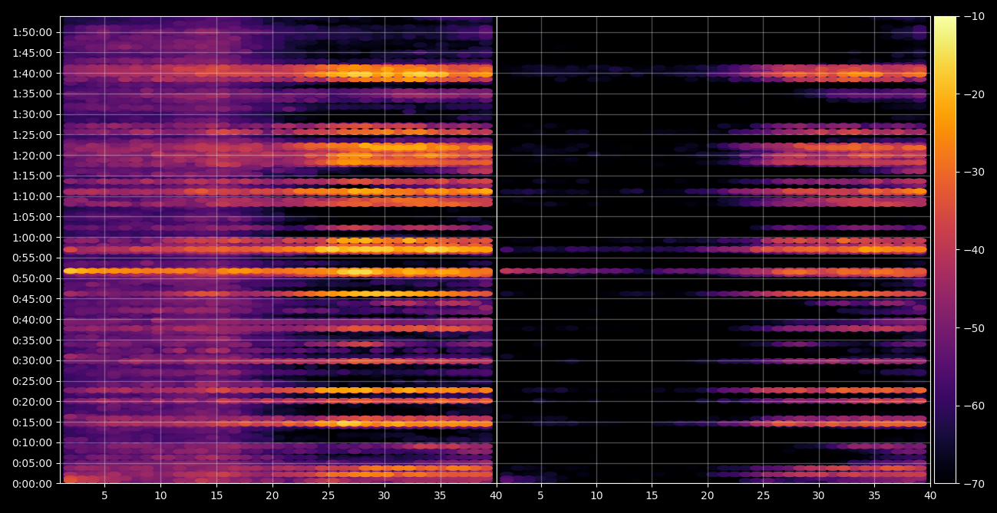Click x-axis tick 10 of right heatmap

[596, 496]
